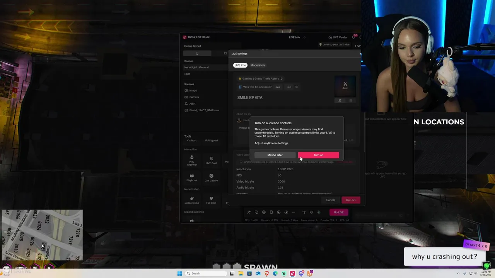
Task: Select the Chat scene
Action: coord(187,74)
